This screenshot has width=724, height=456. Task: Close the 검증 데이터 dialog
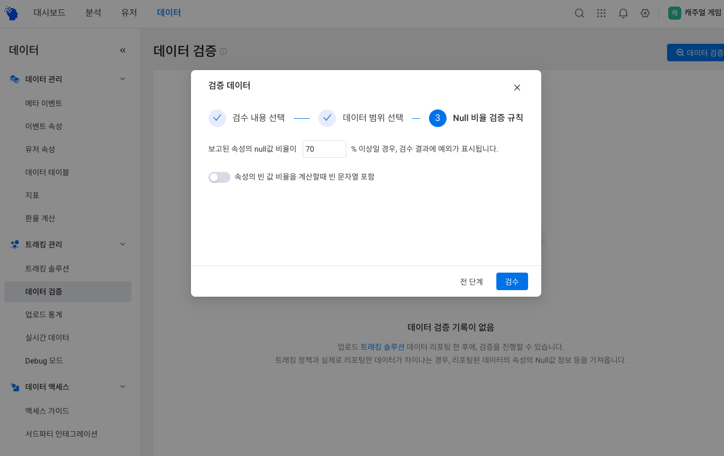tap(517, 88)
